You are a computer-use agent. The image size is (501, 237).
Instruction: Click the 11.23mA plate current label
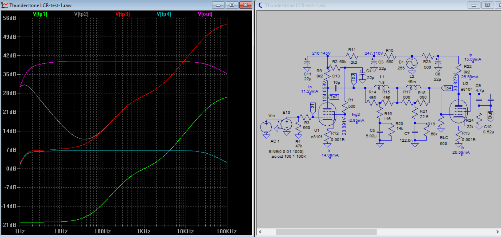click(310, 91)
